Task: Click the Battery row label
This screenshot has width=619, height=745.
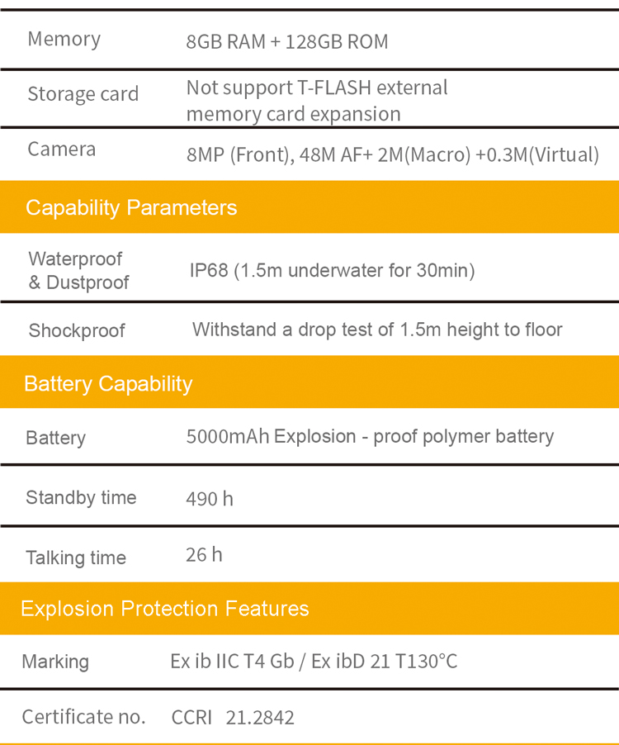Action: pyautogui.click(x=55, y=438)
